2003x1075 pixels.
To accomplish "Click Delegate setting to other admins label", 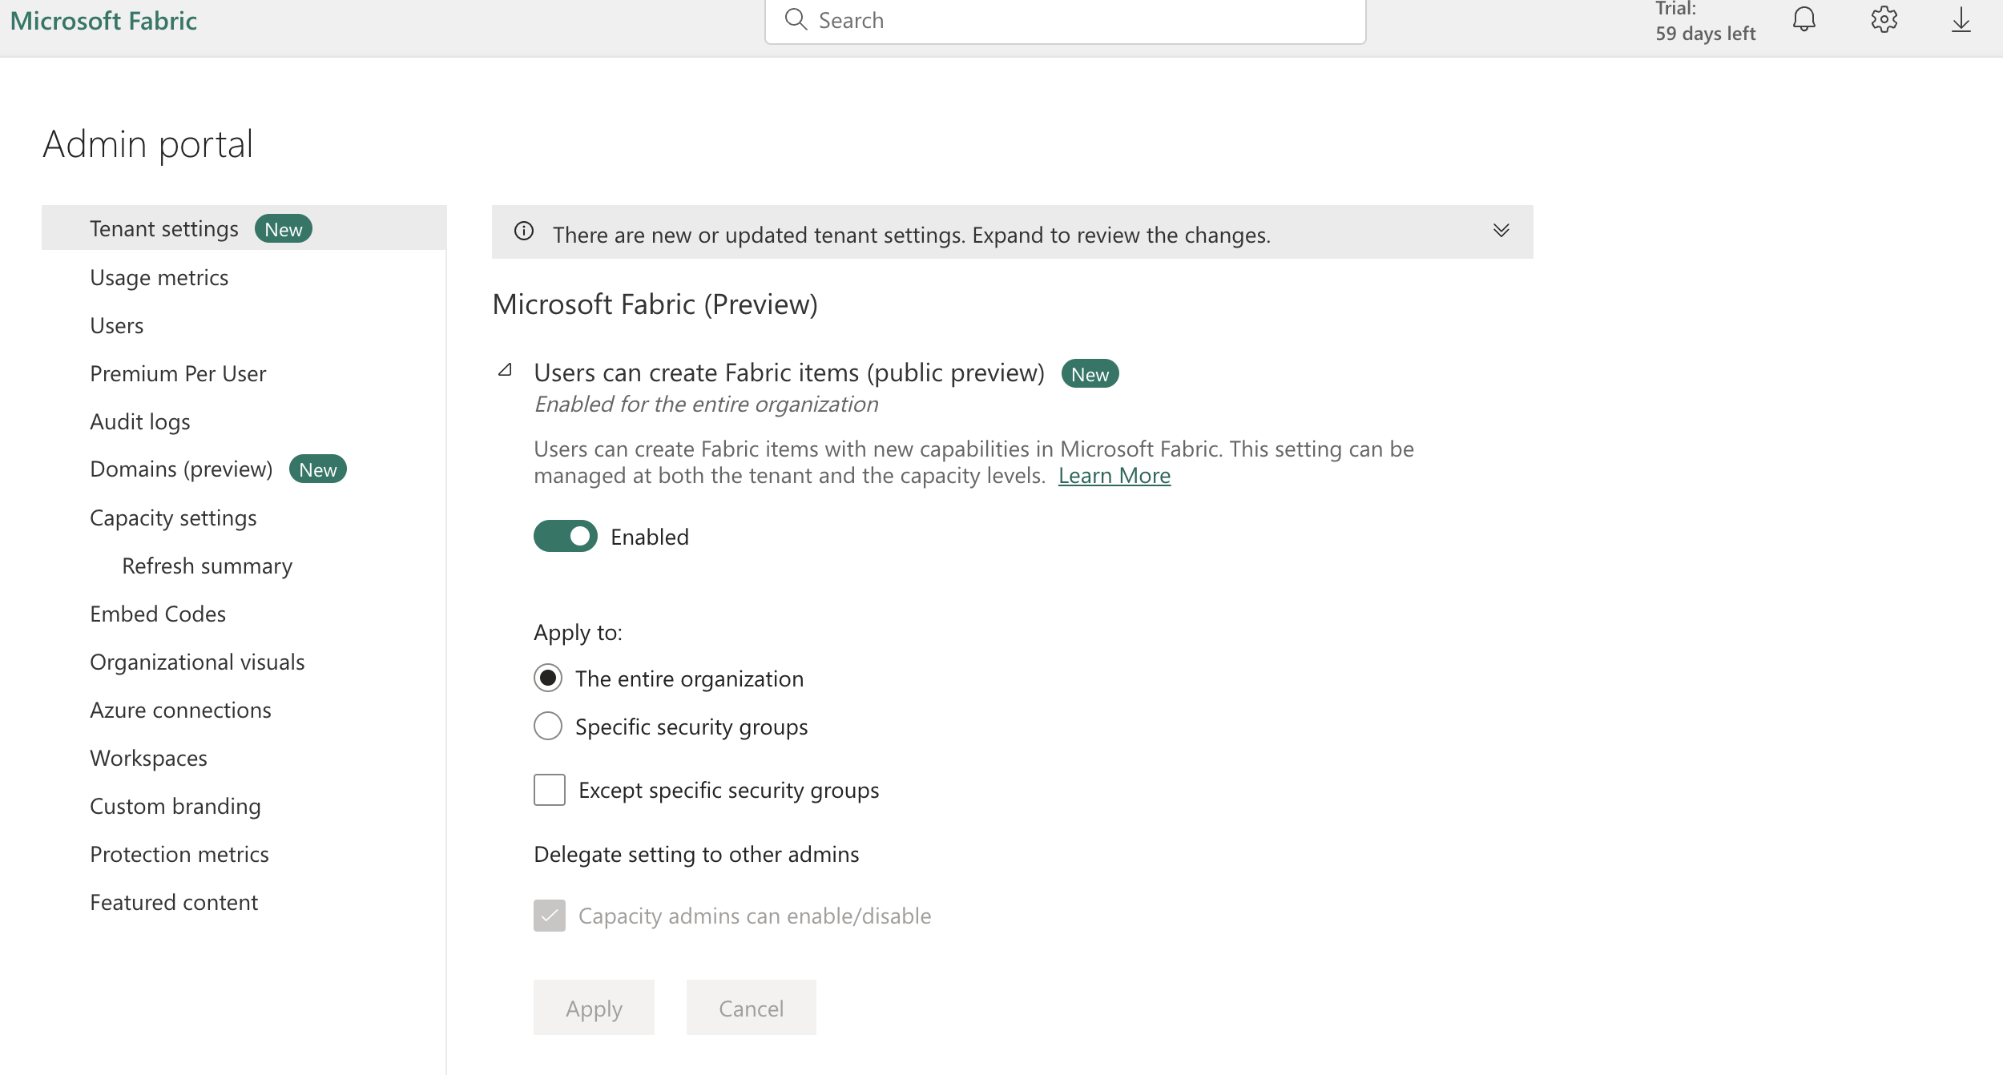I will [696, 854].
